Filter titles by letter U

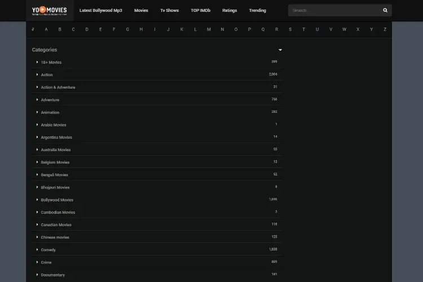point(317,29)
